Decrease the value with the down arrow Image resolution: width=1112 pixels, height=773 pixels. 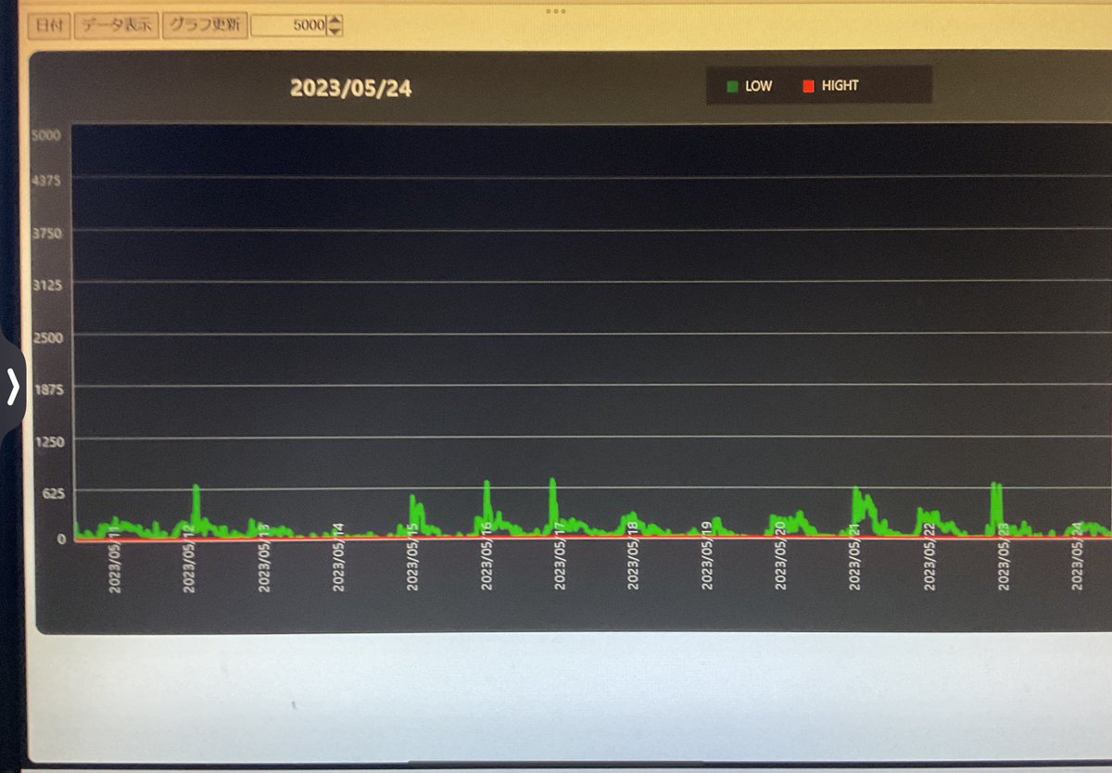335,32
